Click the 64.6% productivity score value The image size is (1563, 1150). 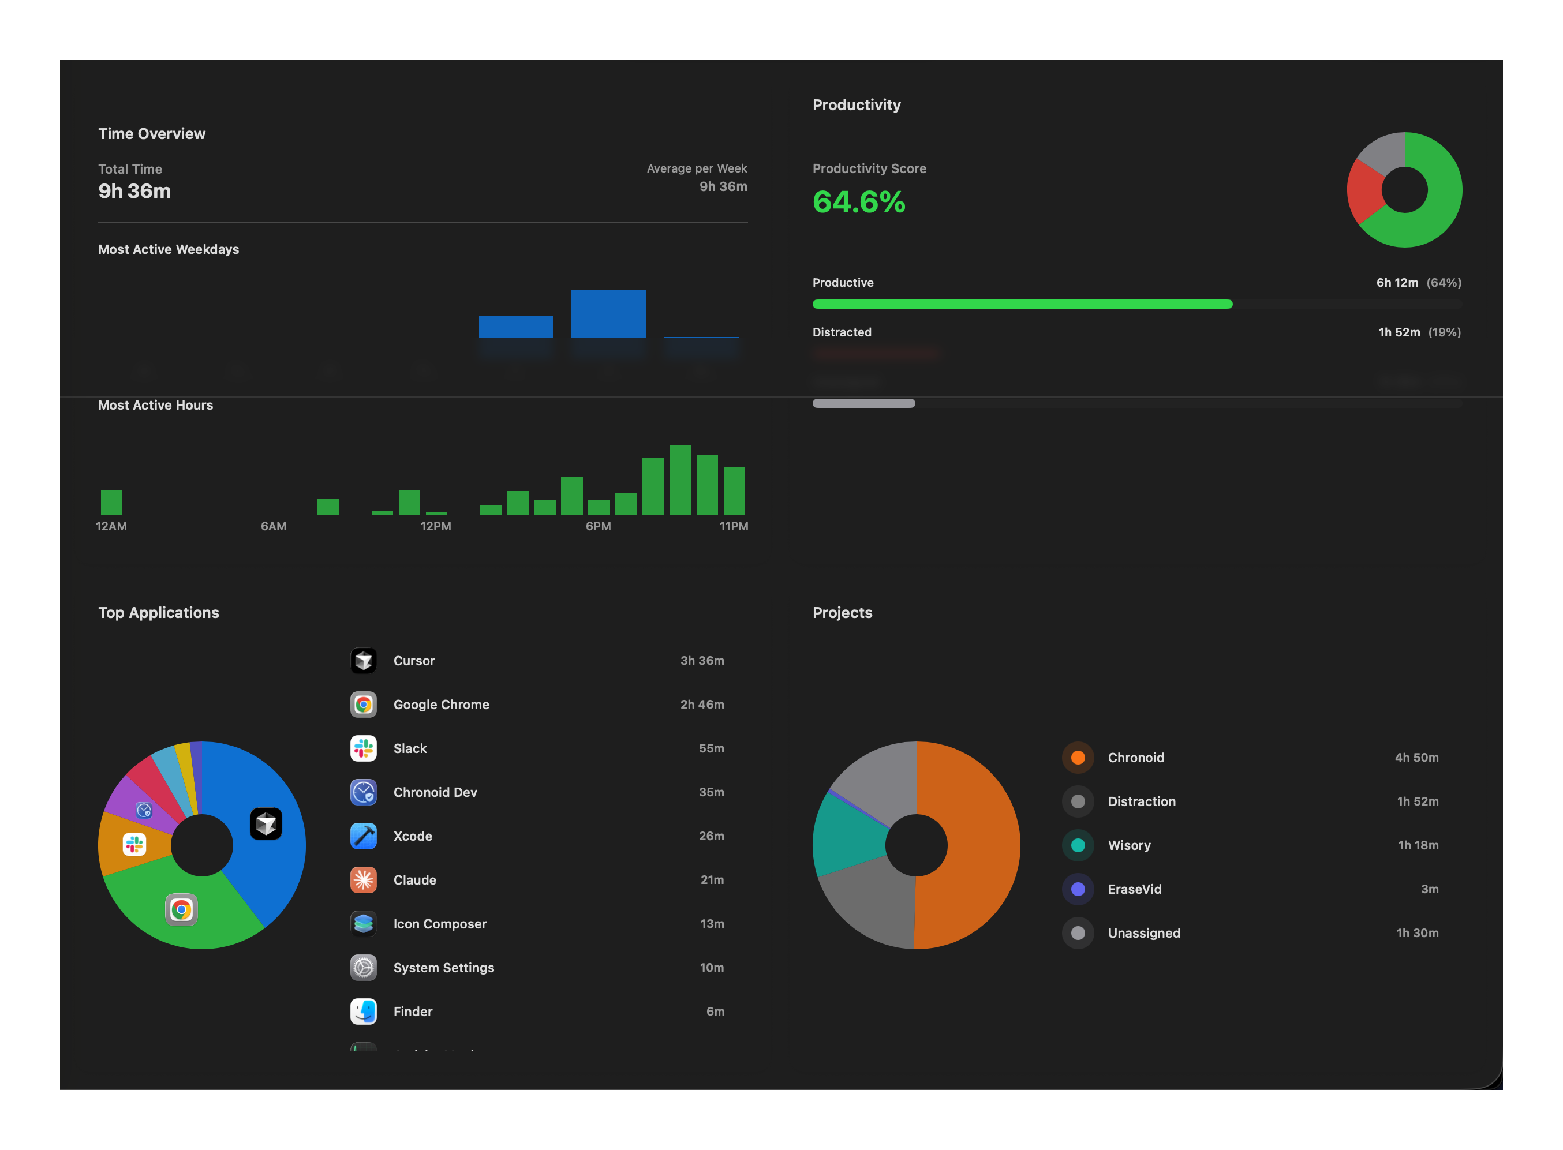pyautogui.click(x=858, y=202)
